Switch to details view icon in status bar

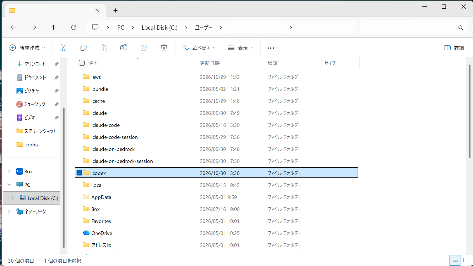pyautogui.click(x=455, y=261)
